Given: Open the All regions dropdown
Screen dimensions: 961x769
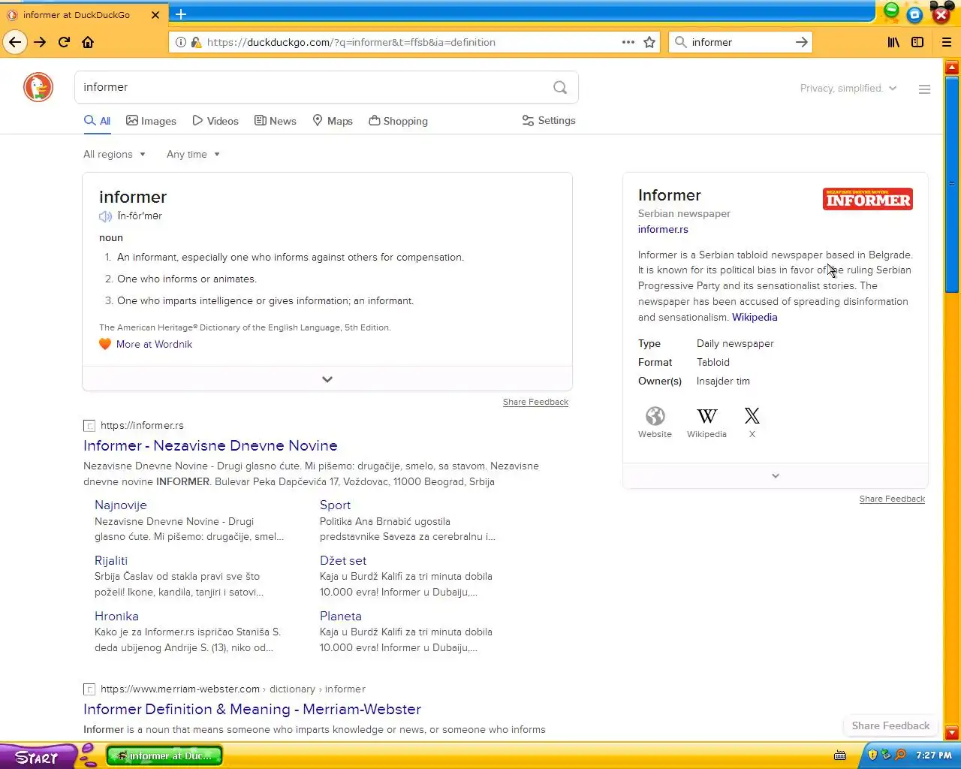Looking at the screenshot, I should [114, 155].
